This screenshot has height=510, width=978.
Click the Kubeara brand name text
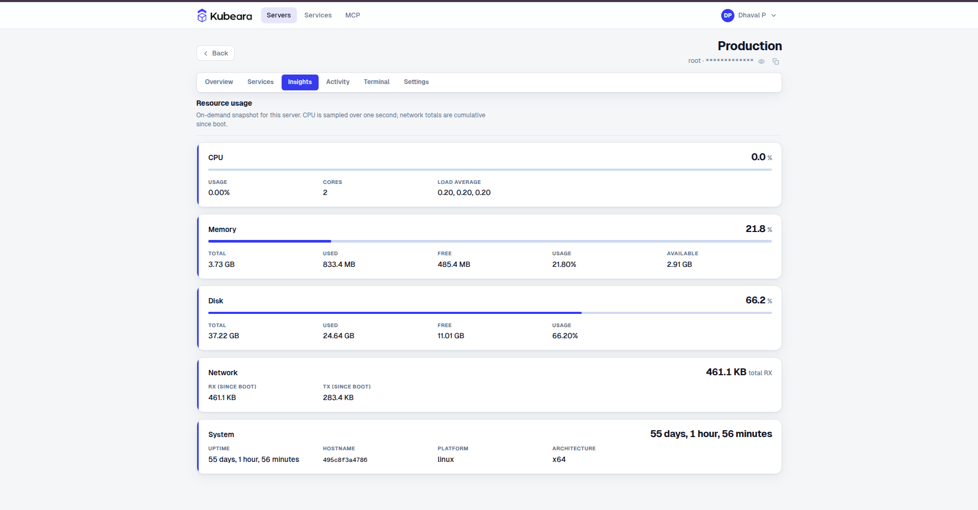tap(231, 16)
